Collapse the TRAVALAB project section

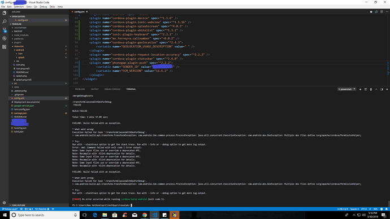(x=38, y=24)
